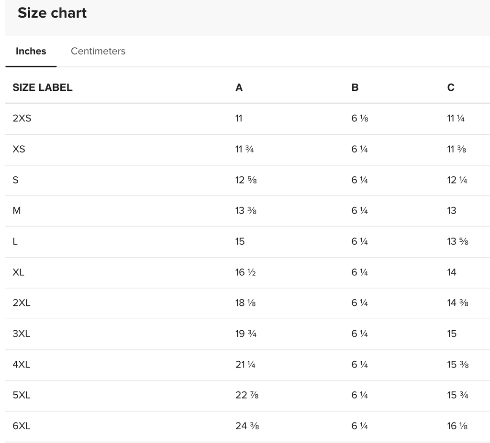Select the 3XL size row label
The image size is (490, 443).
(x=21, y=334)
